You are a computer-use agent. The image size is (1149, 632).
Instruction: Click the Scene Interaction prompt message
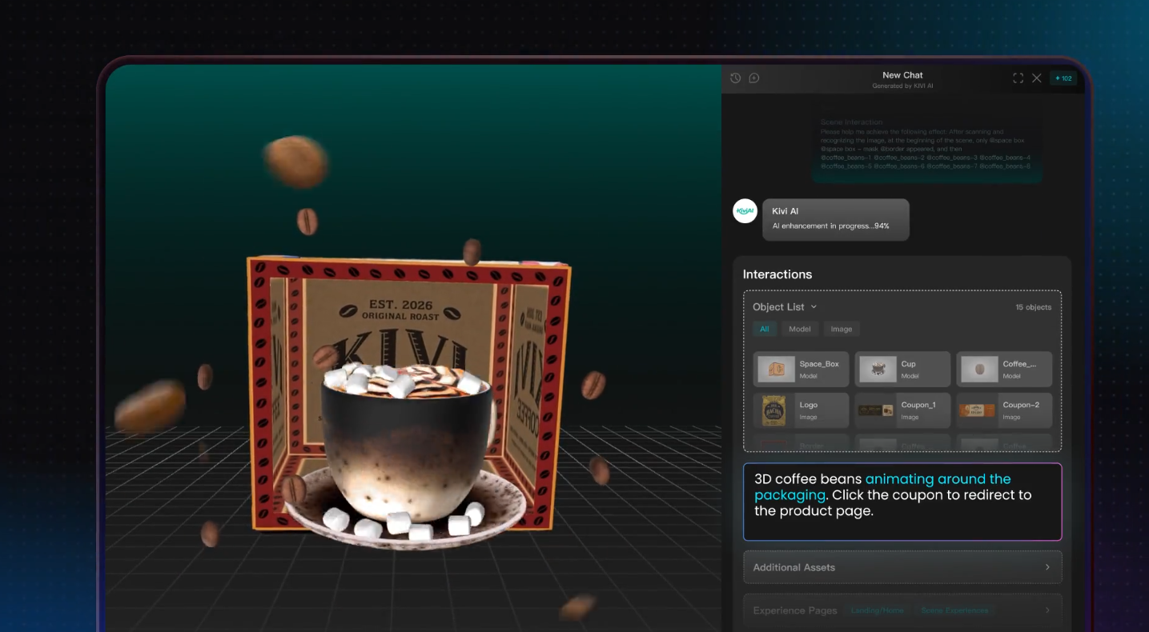pos(926,144)
